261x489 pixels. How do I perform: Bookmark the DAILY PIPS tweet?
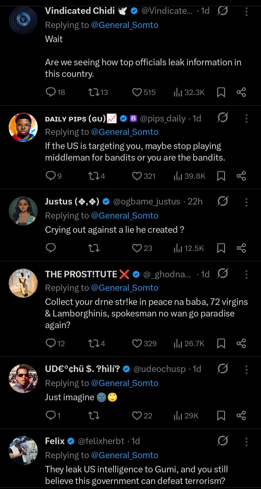click(x=221, y=176)
